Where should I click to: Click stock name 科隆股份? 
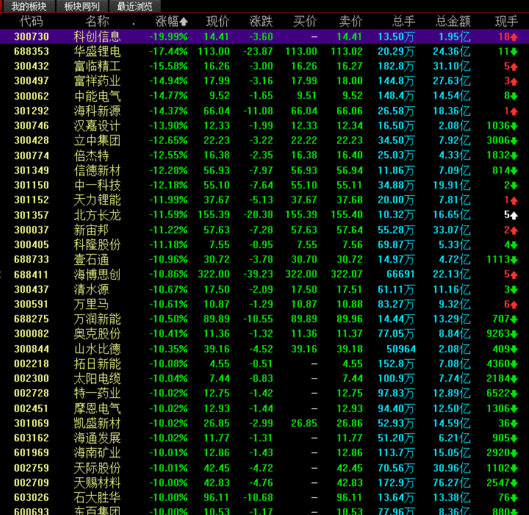click(x=97, y=245)
